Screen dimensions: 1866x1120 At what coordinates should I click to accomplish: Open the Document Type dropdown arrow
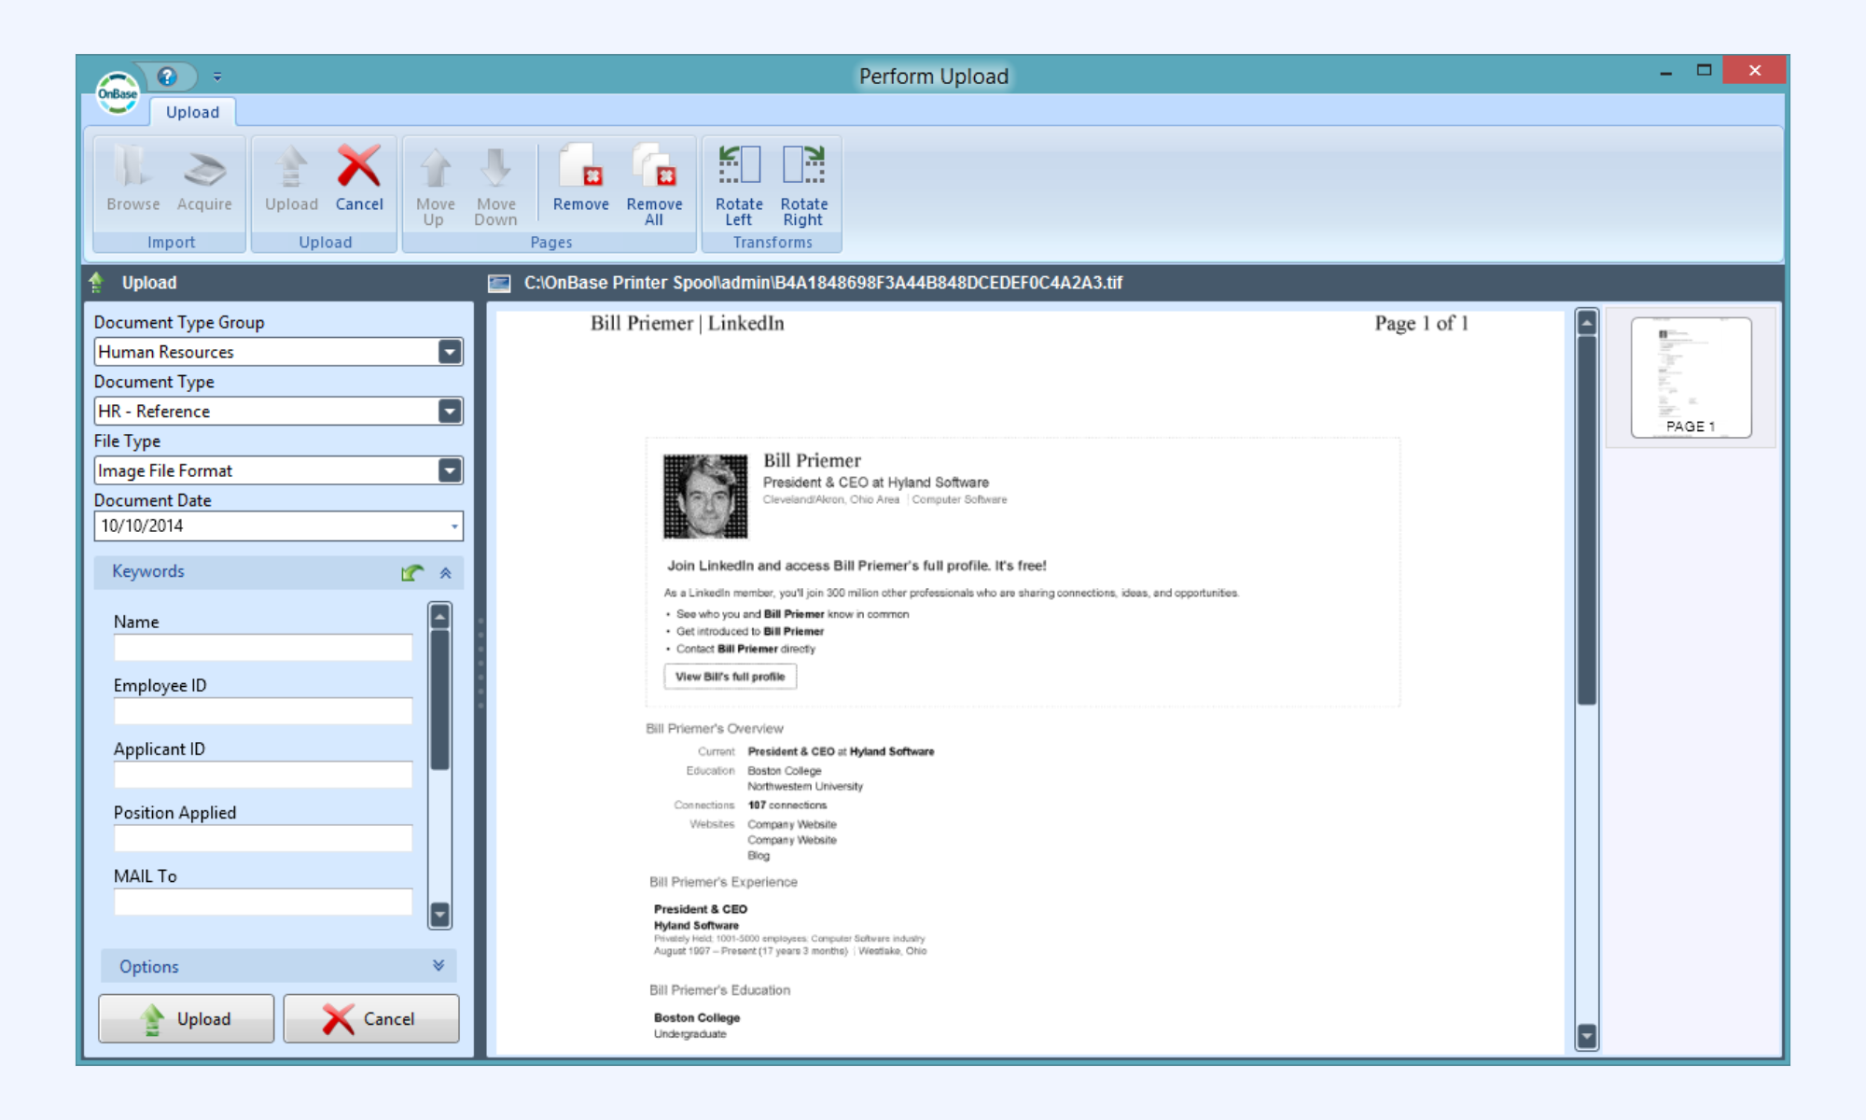click(x=450, y=412)
